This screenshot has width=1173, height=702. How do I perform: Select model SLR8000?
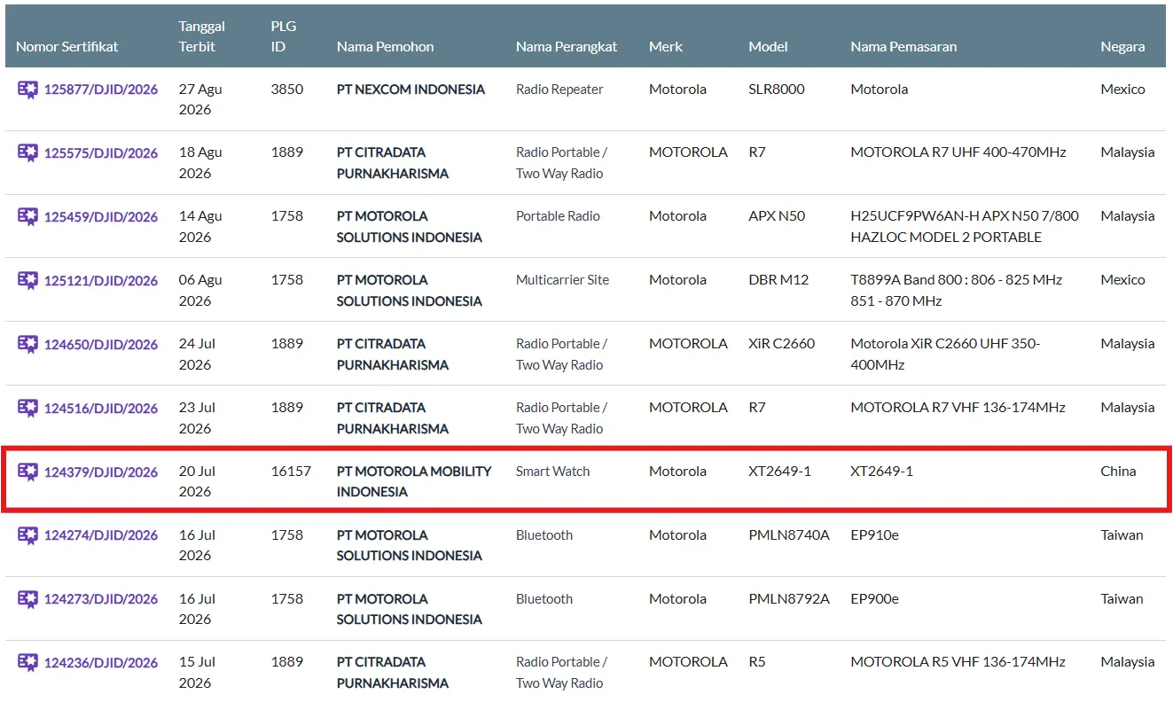(x=777, y=90)
